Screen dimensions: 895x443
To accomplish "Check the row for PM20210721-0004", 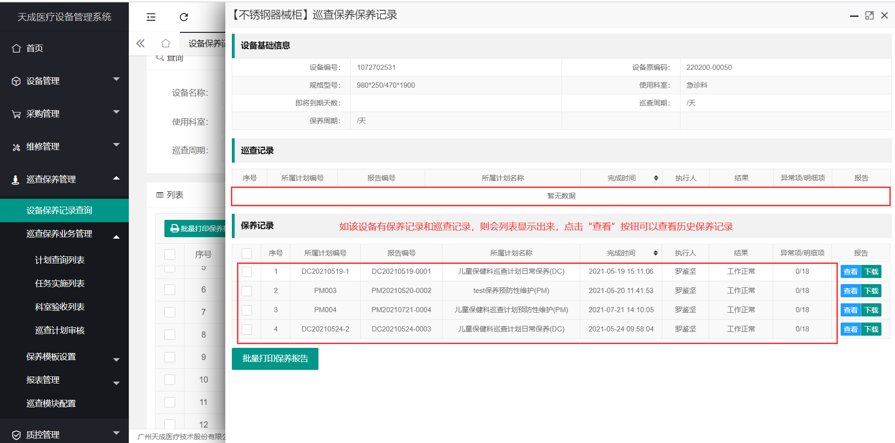I will click(247, 310).
